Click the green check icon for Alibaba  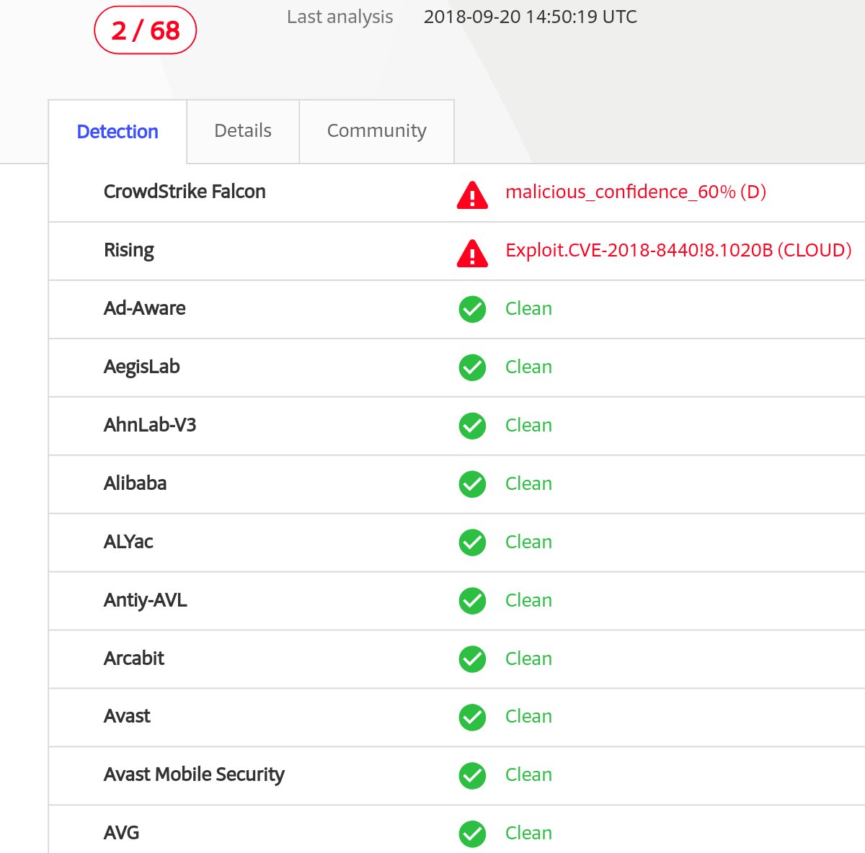[x=472, y=484]
